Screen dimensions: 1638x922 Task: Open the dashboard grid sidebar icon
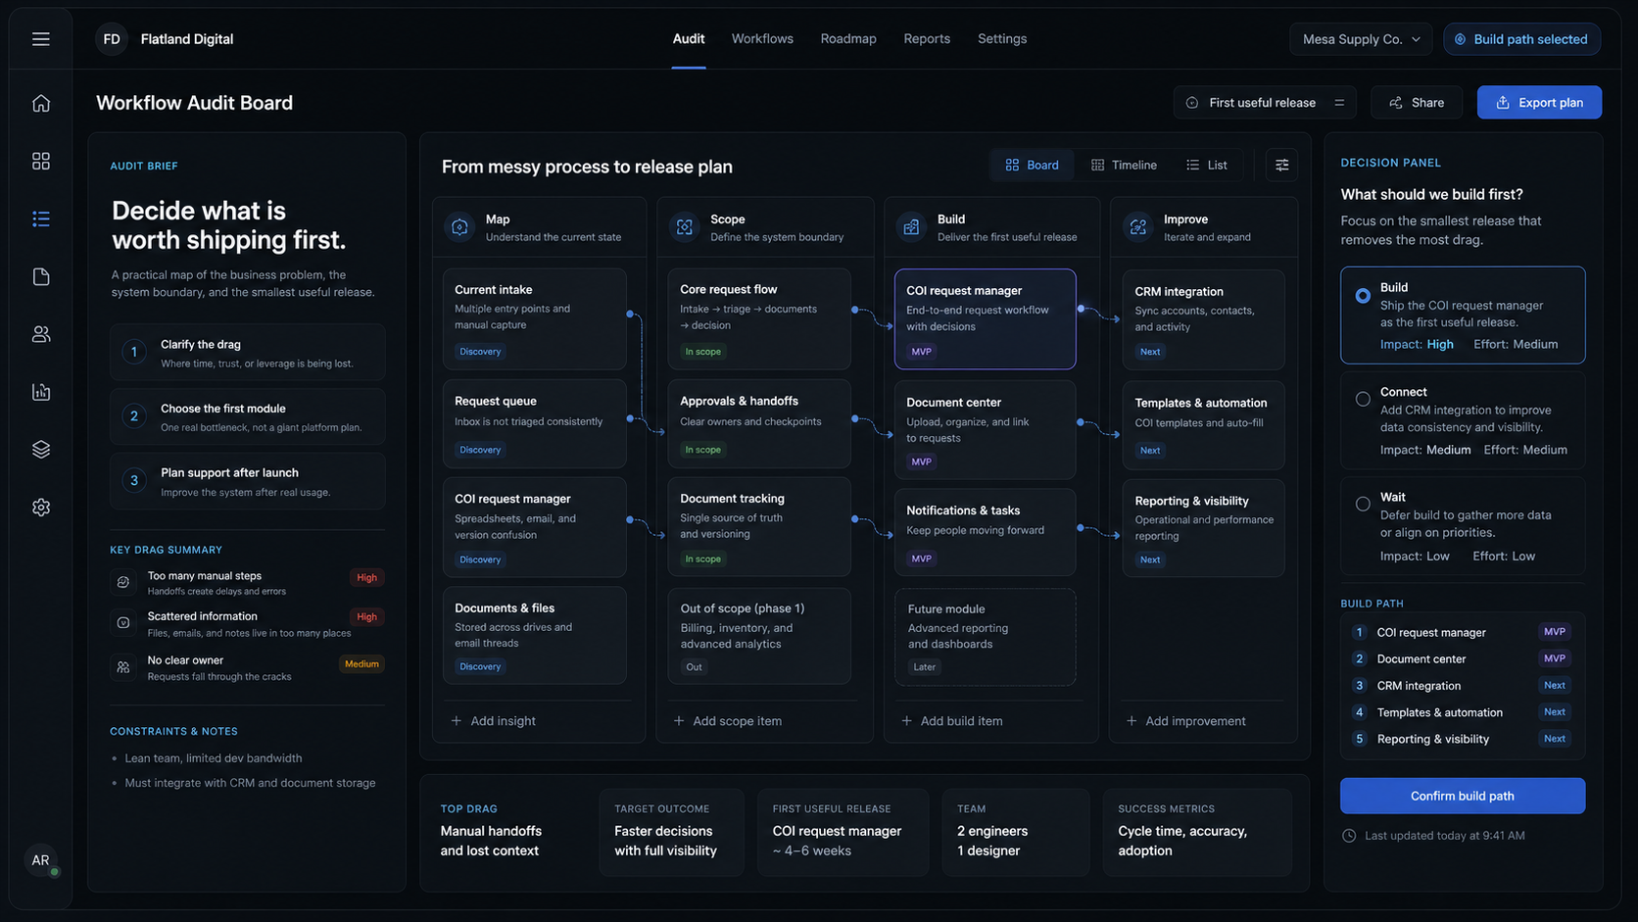coord(40,161)
